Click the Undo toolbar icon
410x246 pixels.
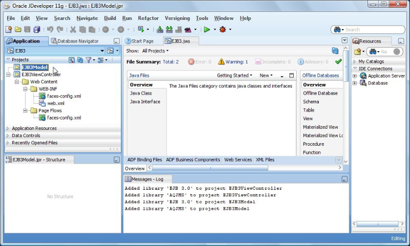point(50,30)
